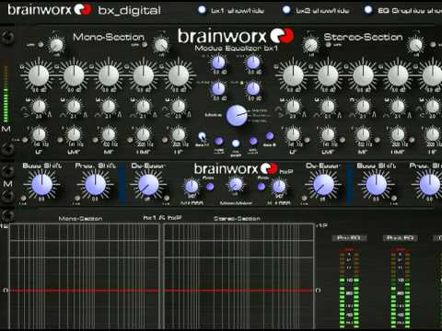Image resolution: width=442 pixels, height=331 pixels.
Task: Click the Post EQ level meter
Action: pyautogui.click(x=401, y=288)
